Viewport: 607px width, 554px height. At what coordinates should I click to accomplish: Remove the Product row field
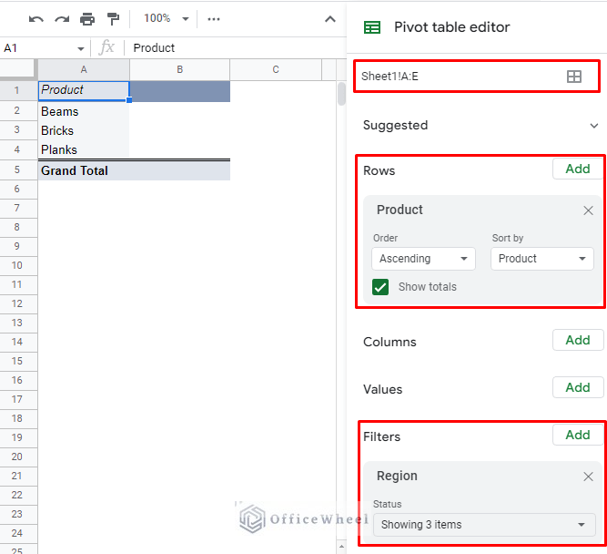588,210
